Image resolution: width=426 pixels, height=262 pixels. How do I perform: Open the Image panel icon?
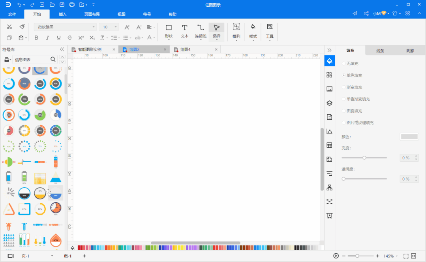[329, 89]
